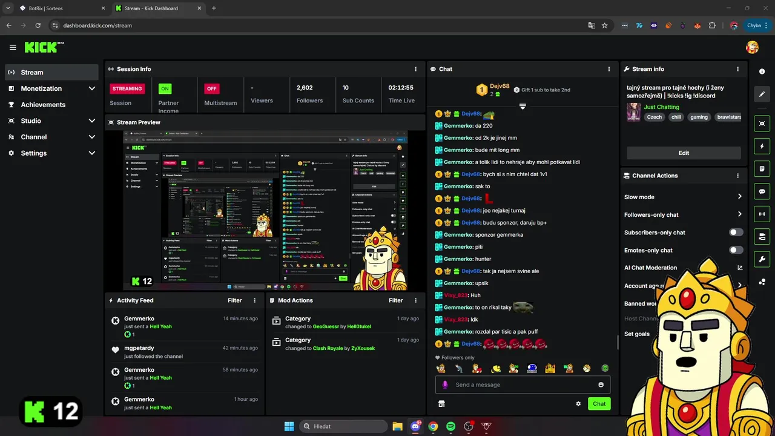Viewport: 775px width, 436px height.
Task: Open the chat shop icon below the message box
Action: (x=441, y=404)
